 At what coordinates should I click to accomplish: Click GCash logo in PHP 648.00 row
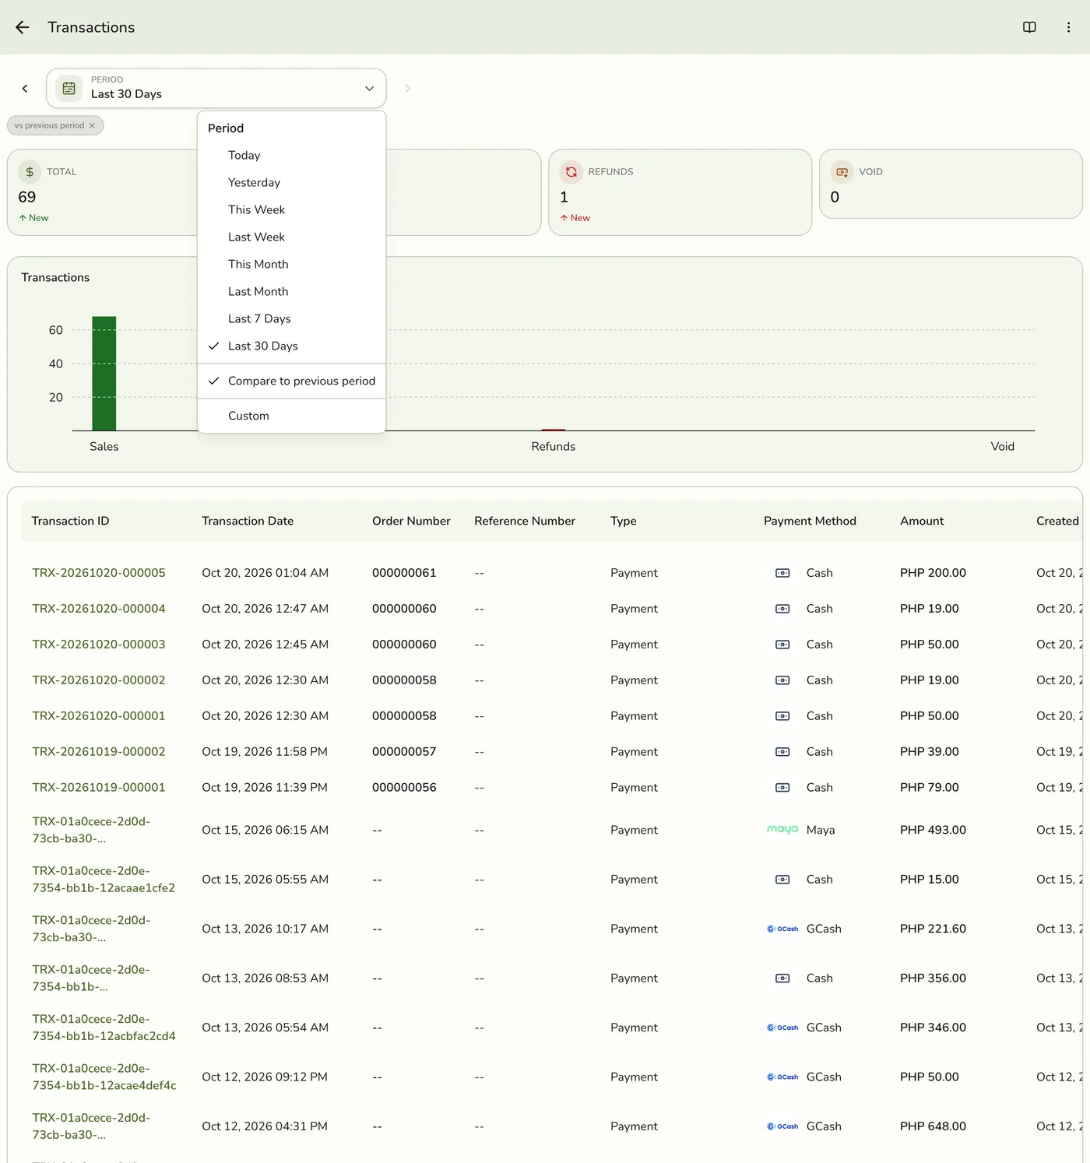coord(782,1126)
